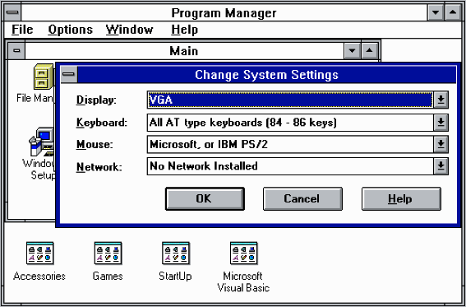Click the Microsoft Visual Basic label text
The width and height of the screenshot is (466, 307).
(x=243, y=282)
